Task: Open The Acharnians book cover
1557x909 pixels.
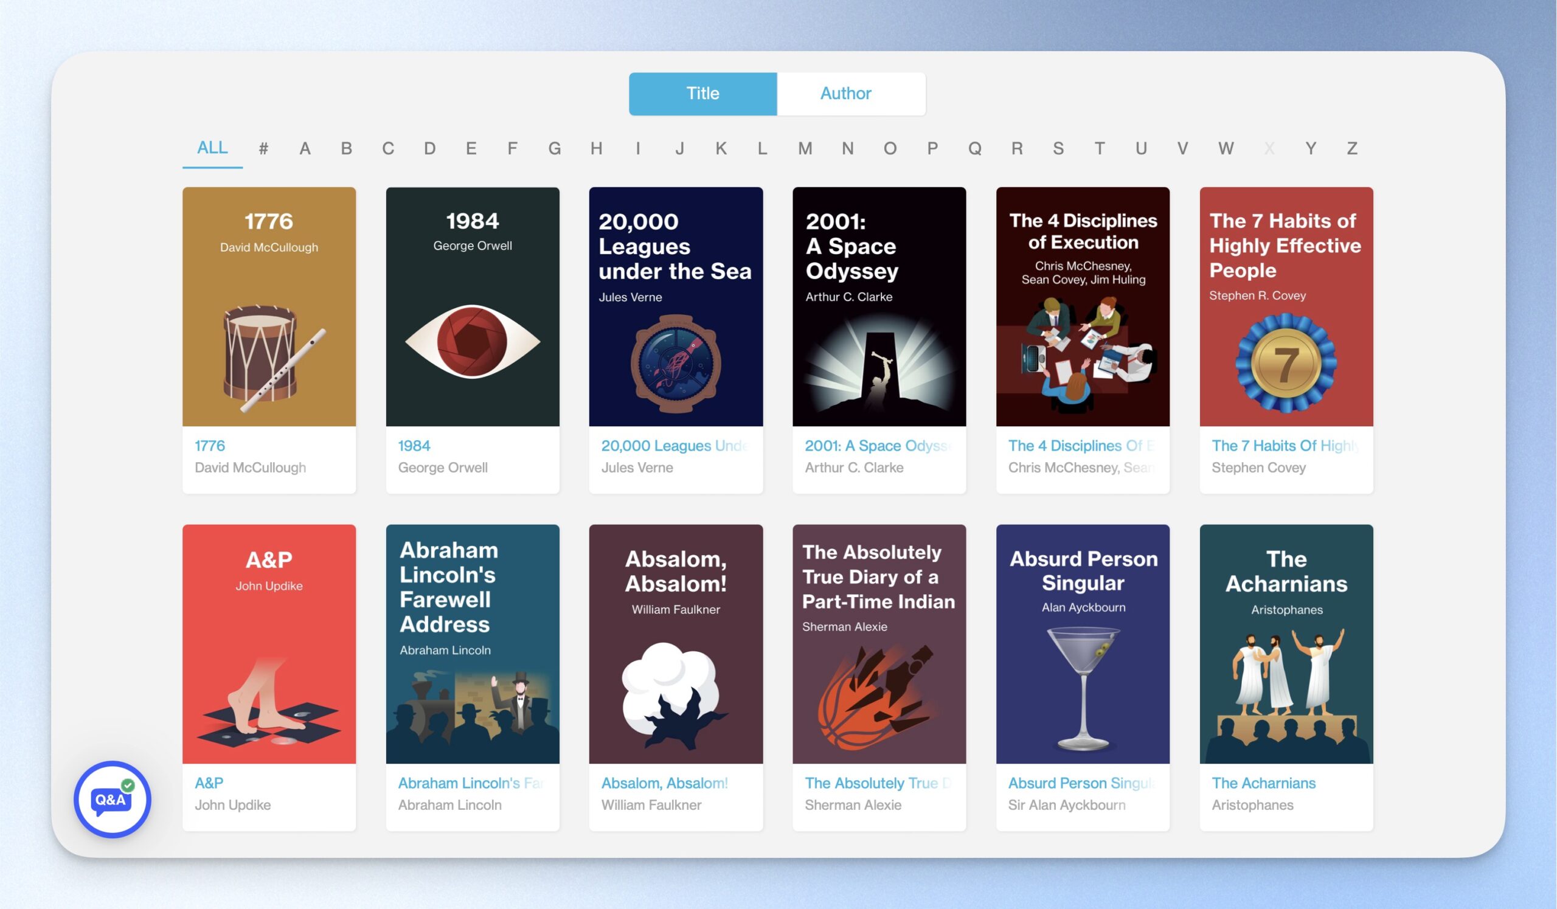Action: [1286, 644]
